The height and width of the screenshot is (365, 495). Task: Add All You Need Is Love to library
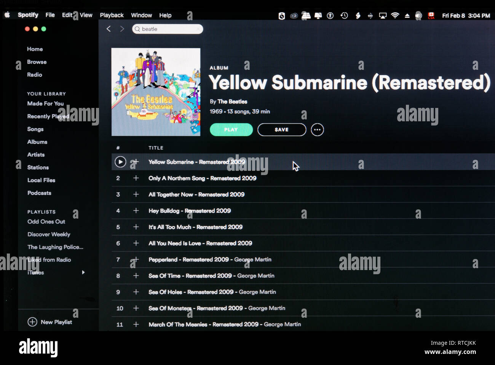coord(136,243)
